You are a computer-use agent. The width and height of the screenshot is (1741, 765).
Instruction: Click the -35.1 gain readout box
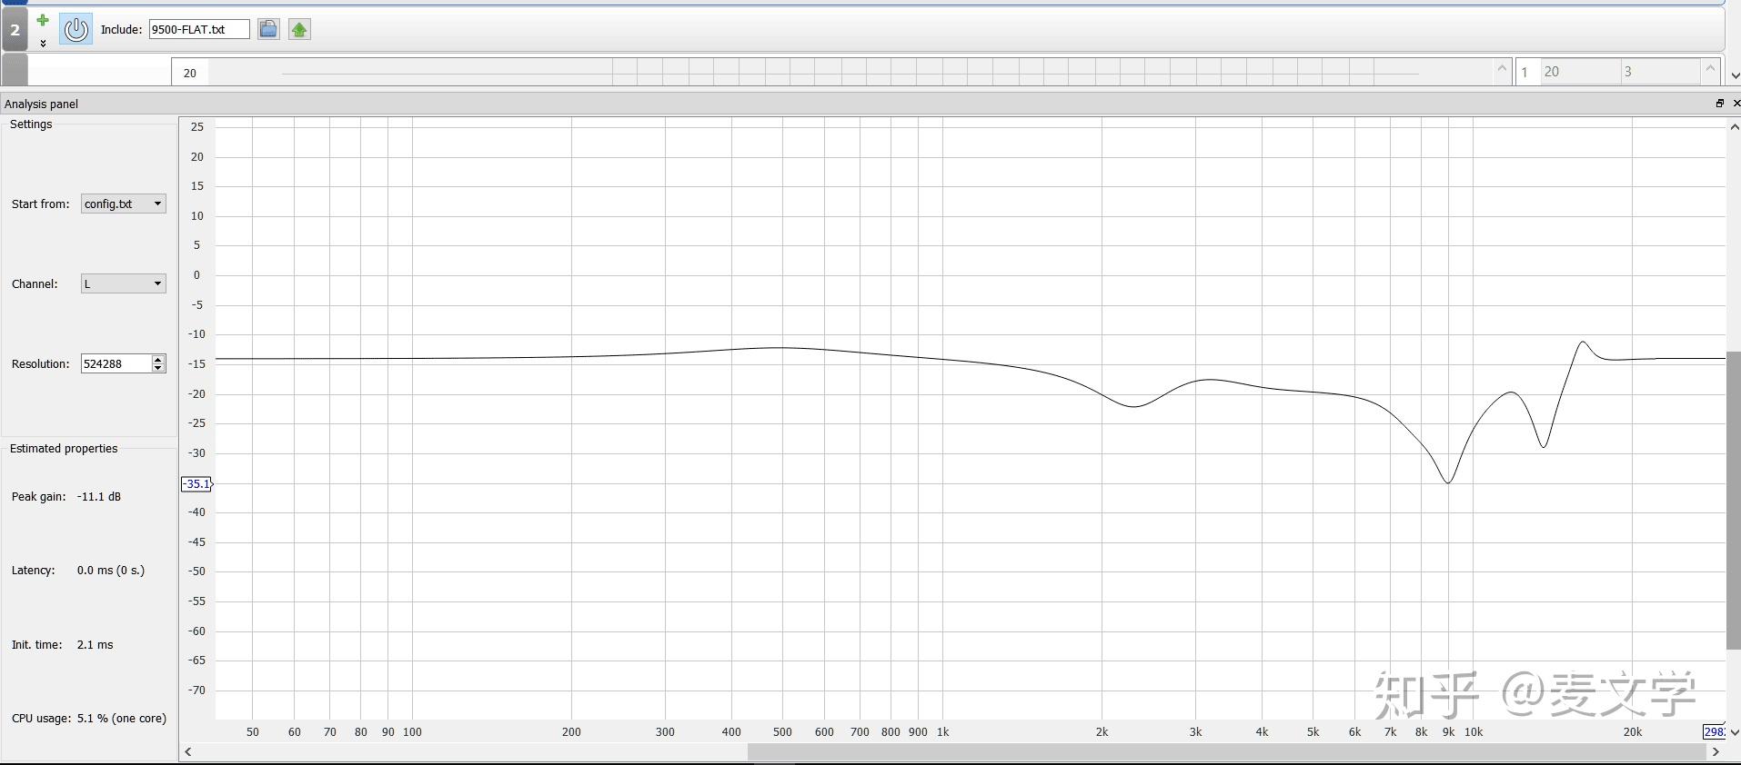tap(196, 483)
